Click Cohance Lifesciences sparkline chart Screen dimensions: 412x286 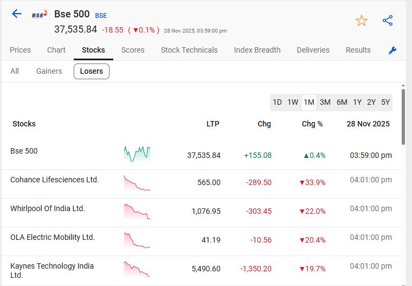click(137, 183)
